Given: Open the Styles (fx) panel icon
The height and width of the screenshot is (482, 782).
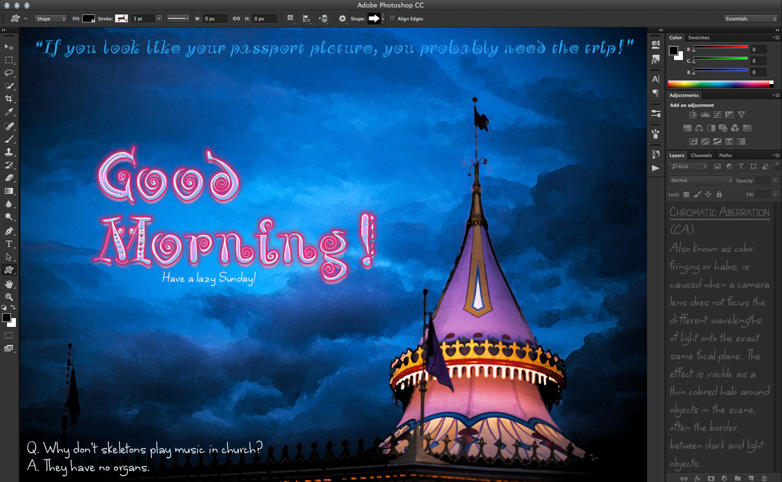Looking at the screenshot, I should pos(656,60).
